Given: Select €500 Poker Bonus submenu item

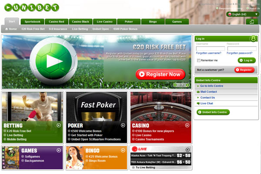Looking at the screenshot, I should click(x=125, y=29).
